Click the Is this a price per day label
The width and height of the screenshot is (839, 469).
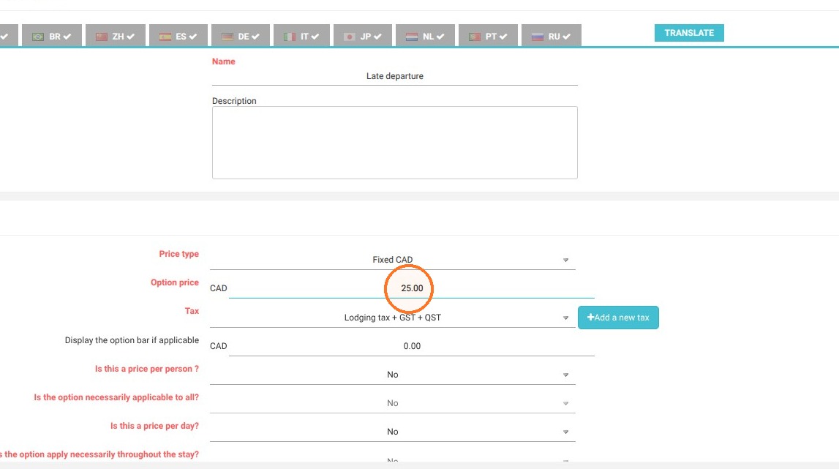point(154,426)
